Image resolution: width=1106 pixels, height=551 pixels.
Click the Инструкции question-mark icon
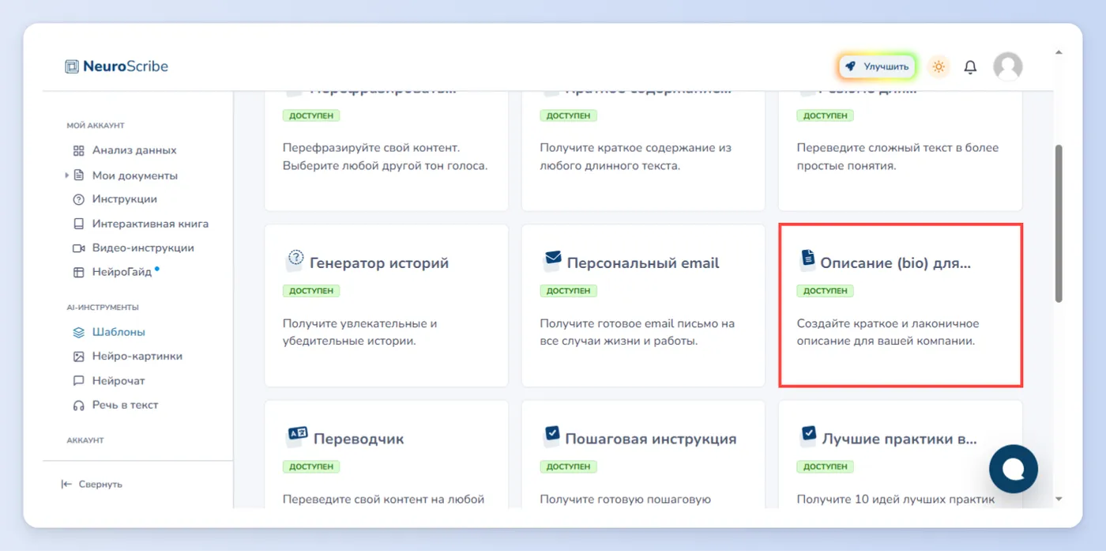point(78,199)
